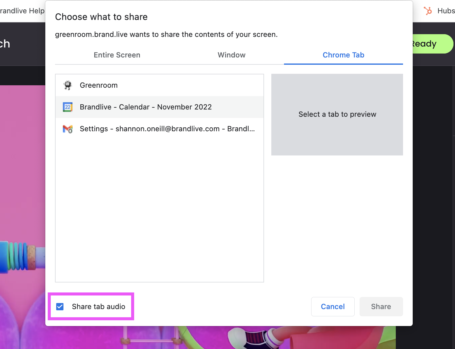The height and width of the screenshot is (349, 455).
Task: Select the Chrome Tab tab
Action: (x=344, y=55)
